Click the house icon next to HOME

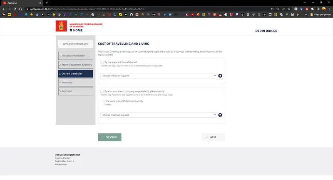[x=71, y=30]
